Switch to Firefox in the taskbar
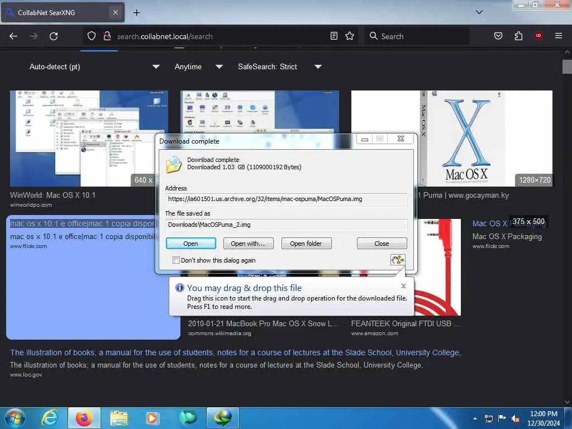 (x=84, y=418)
